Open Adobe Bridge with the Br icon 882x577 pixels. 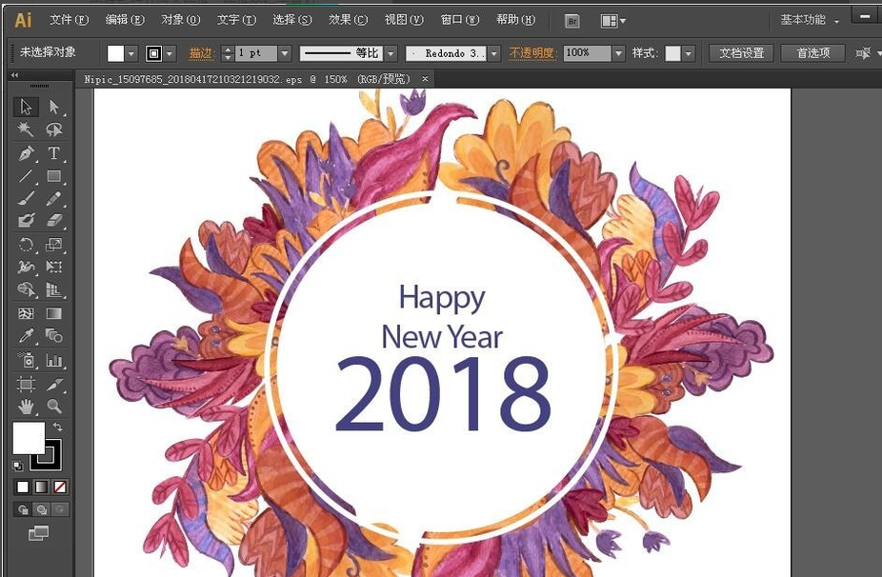pos(571,20)
